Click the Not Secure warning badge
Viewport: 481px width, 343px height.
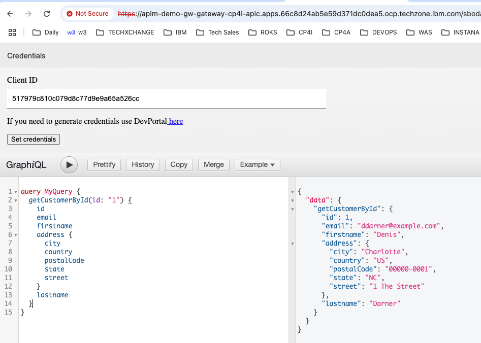tap(87, 14)
